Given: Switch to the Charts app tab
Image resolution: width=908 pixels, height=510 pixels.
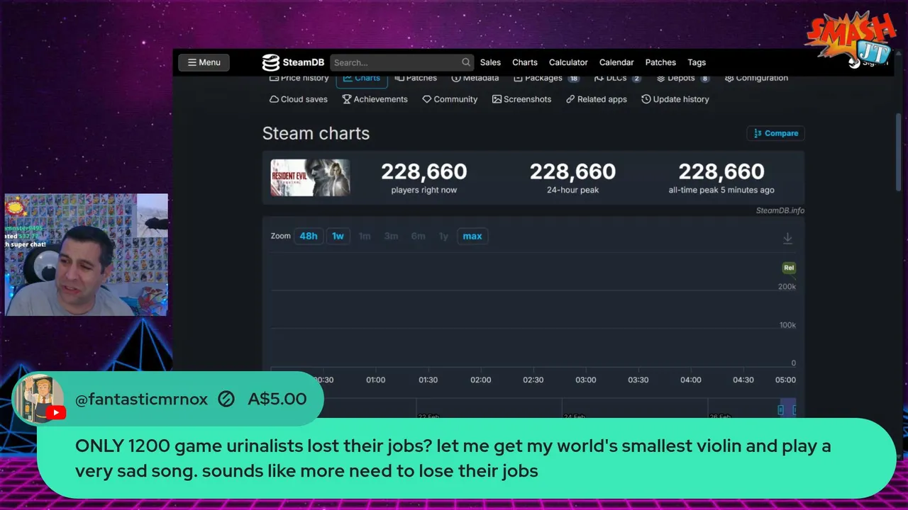Looking at the screenshot, I should 362,79.
